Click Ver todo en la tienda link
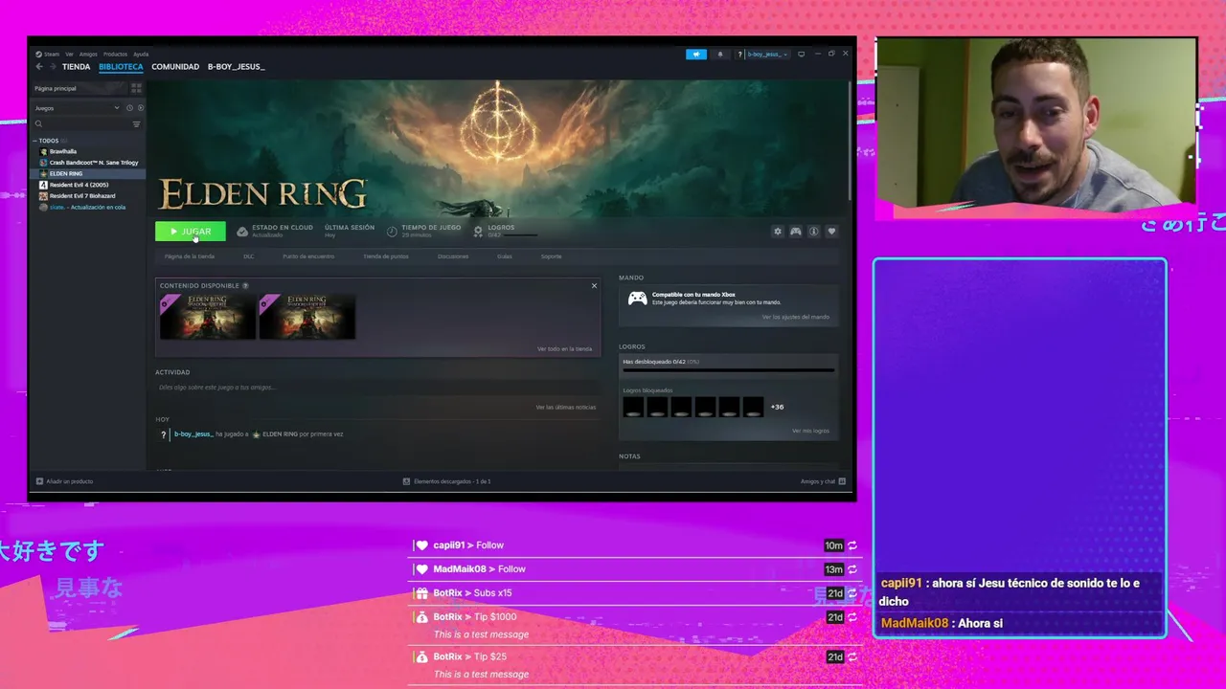Viewport: 1226px width, 689px height. pyautogui.click(x=564, y=349)
